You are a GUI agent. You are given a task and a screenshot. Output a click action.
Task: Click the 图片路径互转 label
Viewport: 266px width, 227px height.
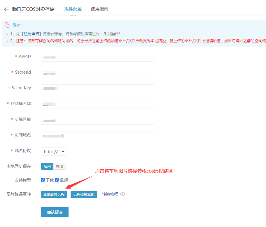pos(19,194)
